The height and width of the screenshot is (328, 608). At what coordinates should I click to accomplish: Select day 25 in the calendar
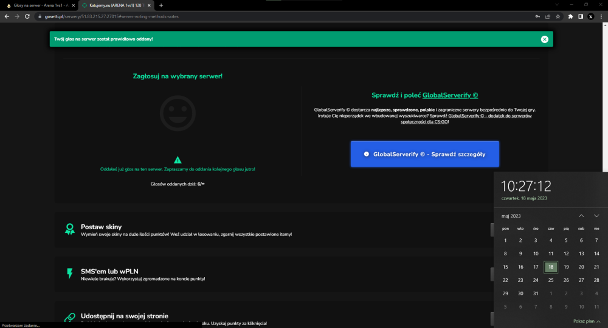tap(551, 280)
